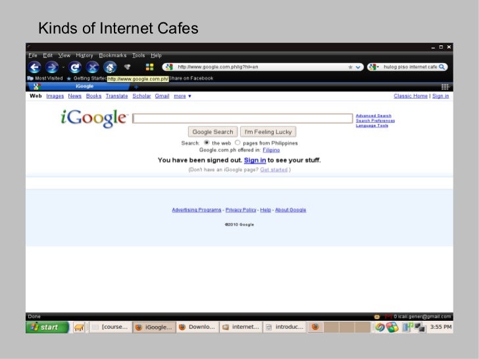The image size is (479, 359).
Task: Open the footer Help link
Action: tap(265, 210)
